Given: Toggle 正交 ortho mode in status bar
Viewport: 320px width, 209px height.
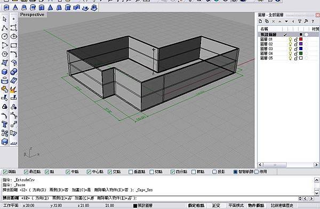Looking at the screenshot, I should [216, 205].
